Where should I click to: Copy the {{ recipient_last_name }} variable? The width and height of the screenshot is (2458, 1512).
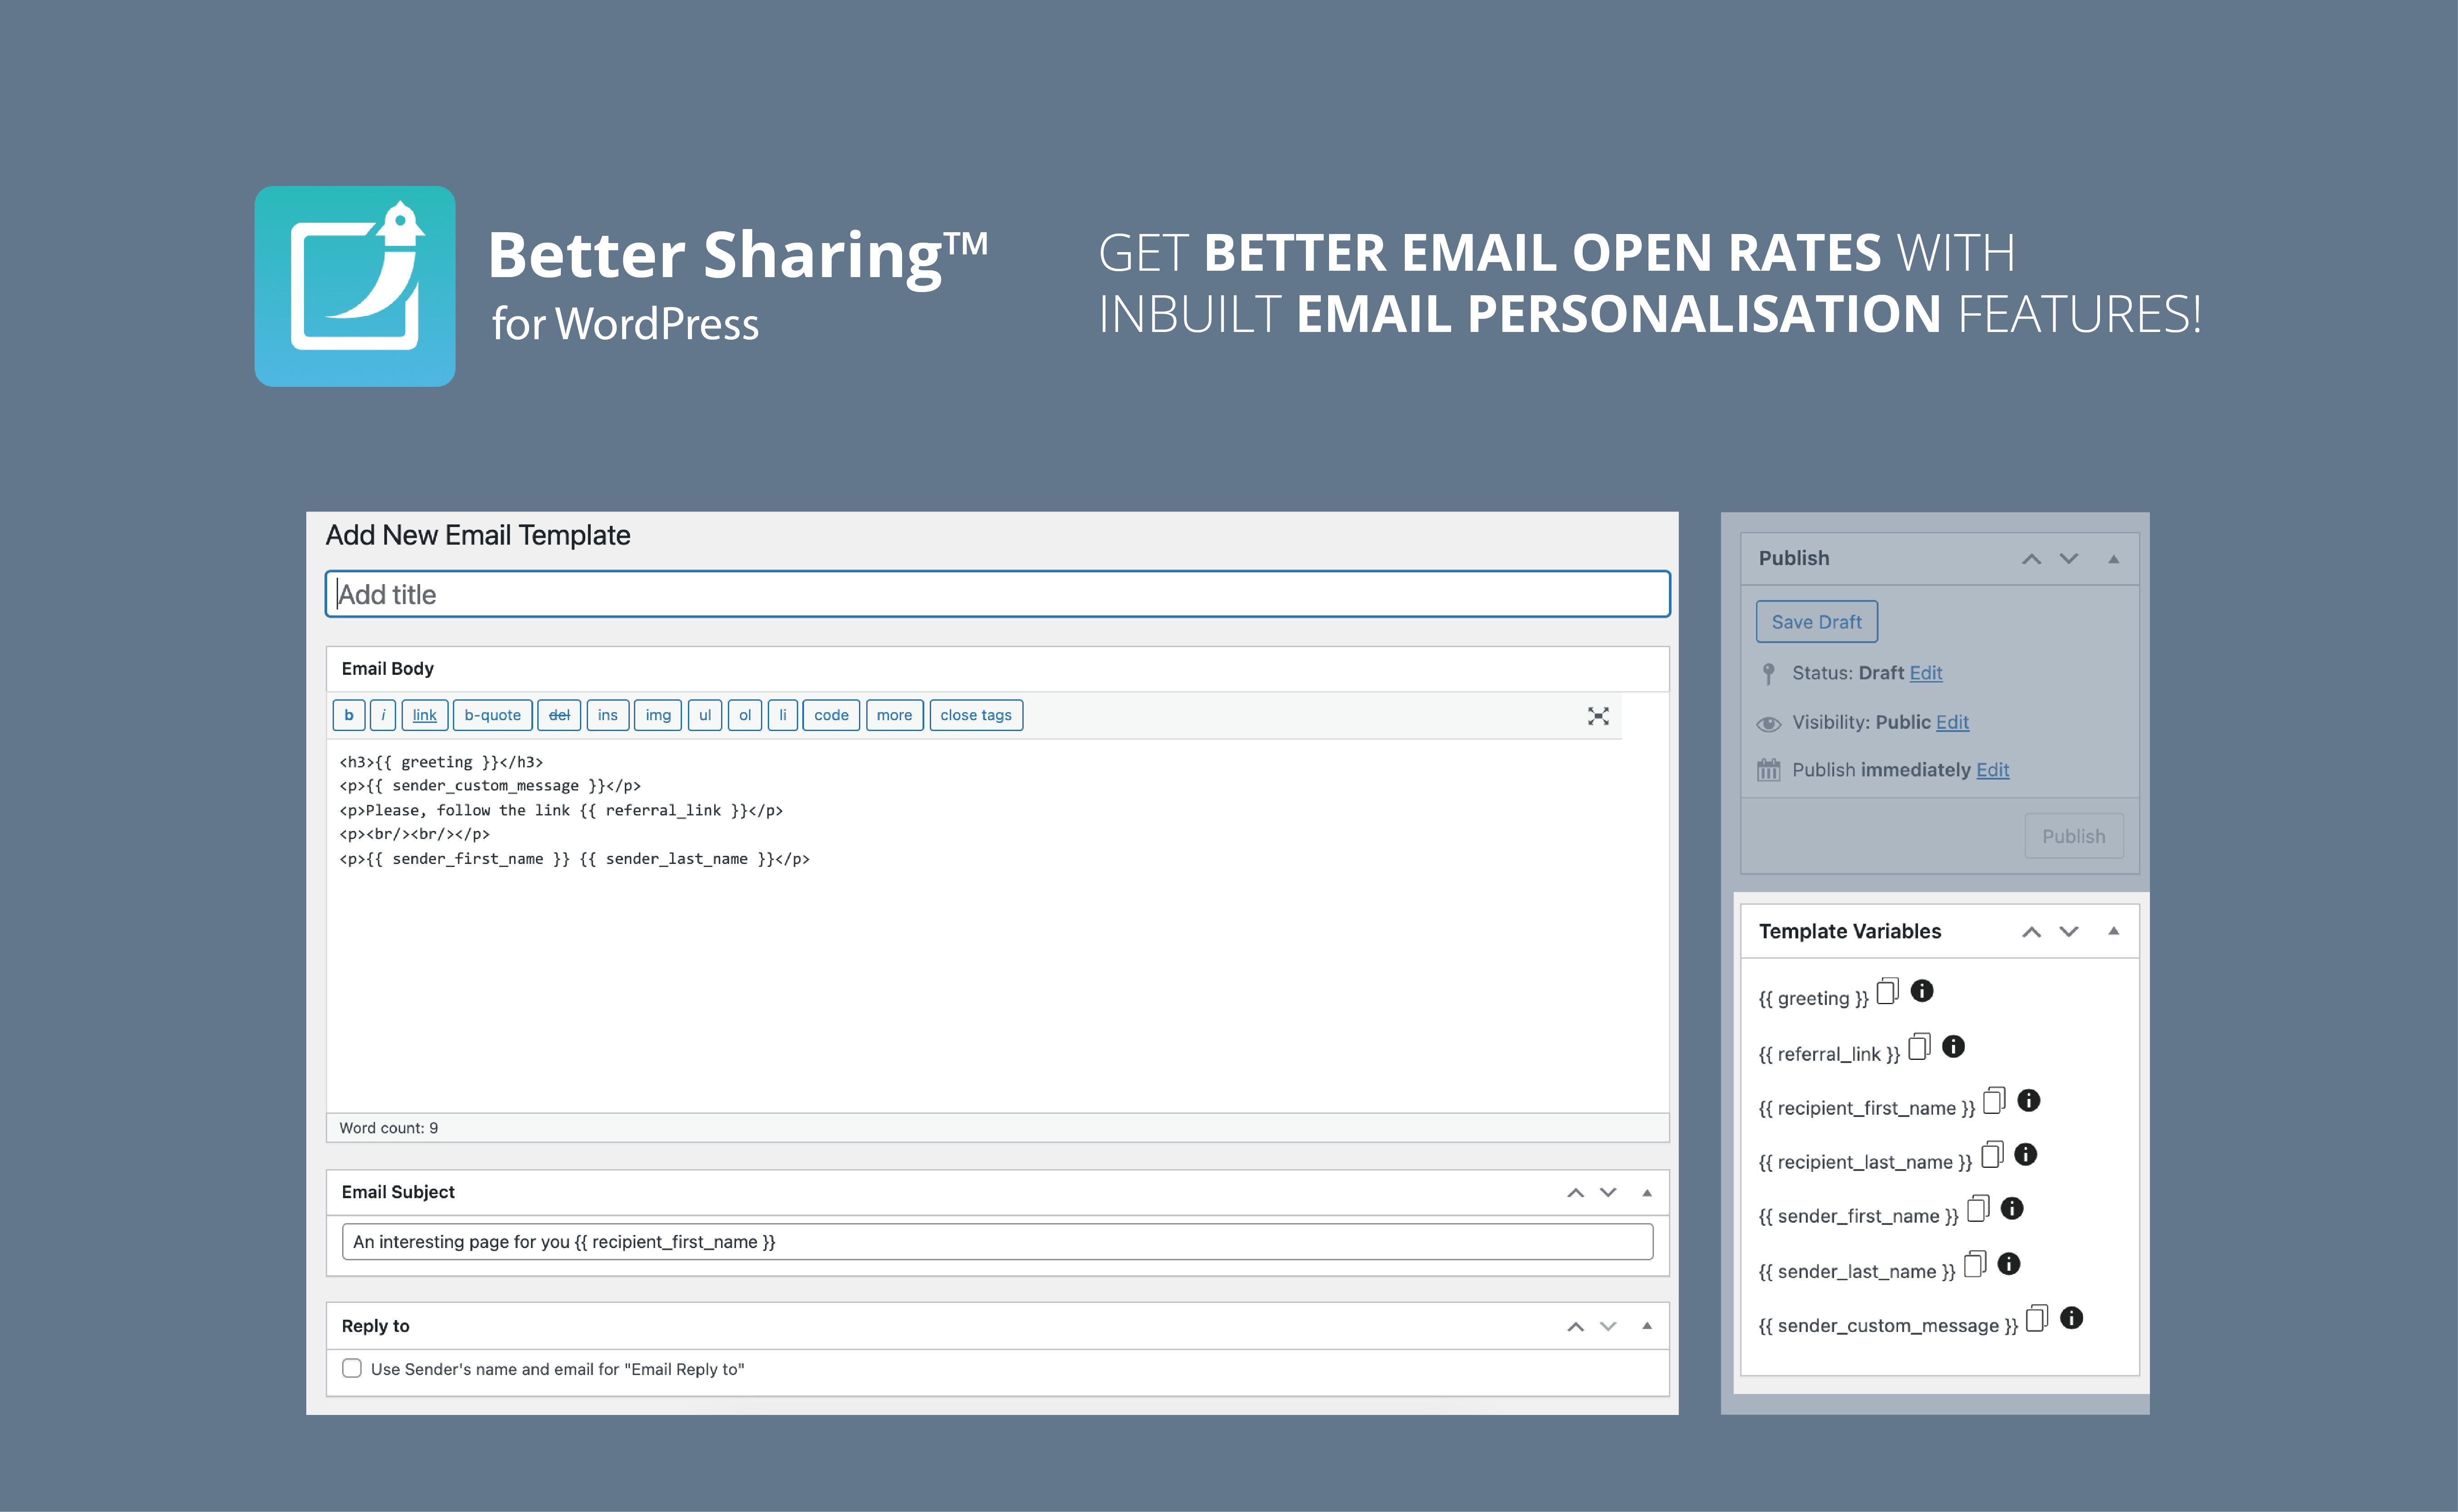point(1992,1154)
